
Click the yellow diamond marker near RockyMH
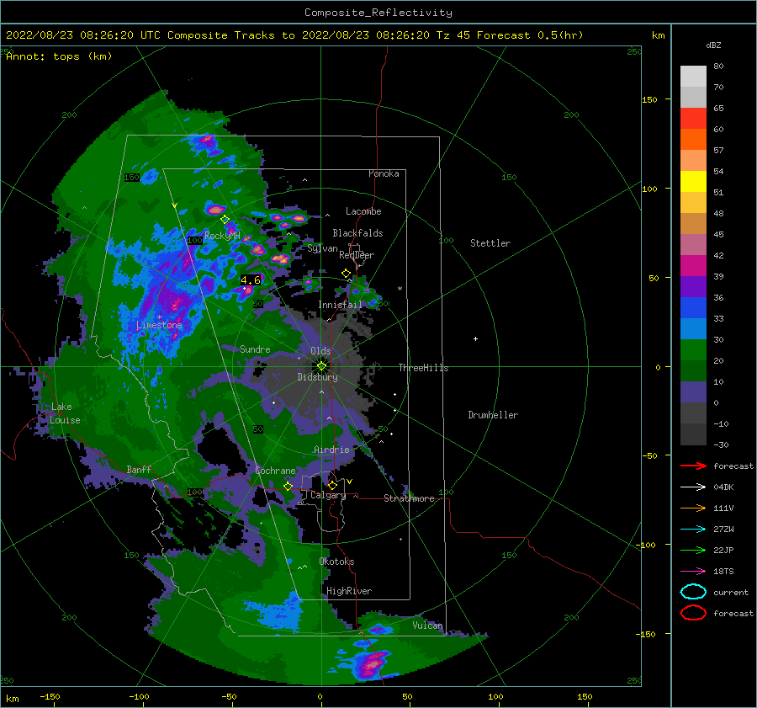tap(225, 220)
